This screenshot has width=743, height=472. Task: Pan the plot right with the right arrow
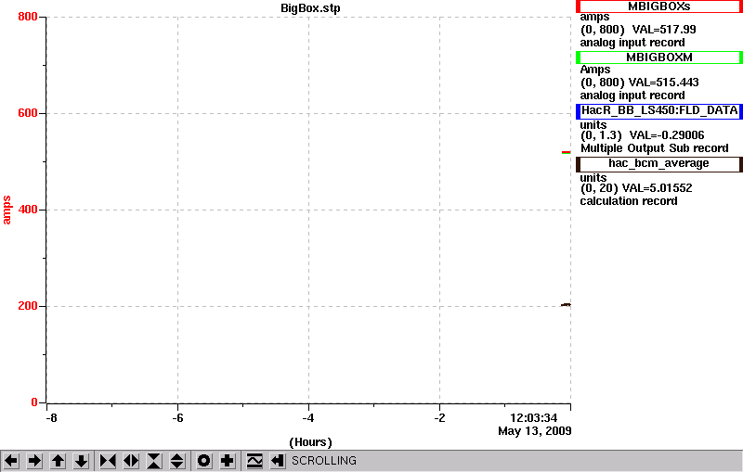(34, 460)
